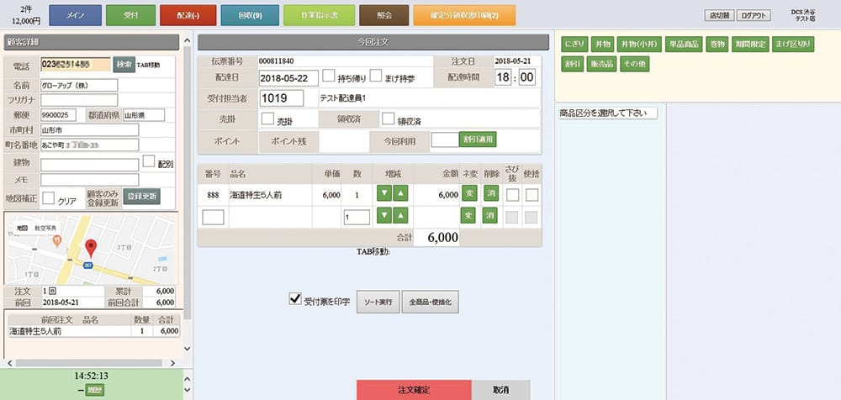Enable the 持ち帰り checkbox

coord(330,77)
